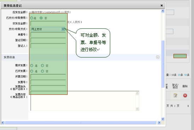
Task: Close the 费用信息登记 dialog
Action: click(x=161, y=6)
